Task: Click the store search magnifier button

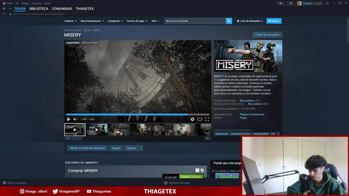Action: click(x=229, y=21)
